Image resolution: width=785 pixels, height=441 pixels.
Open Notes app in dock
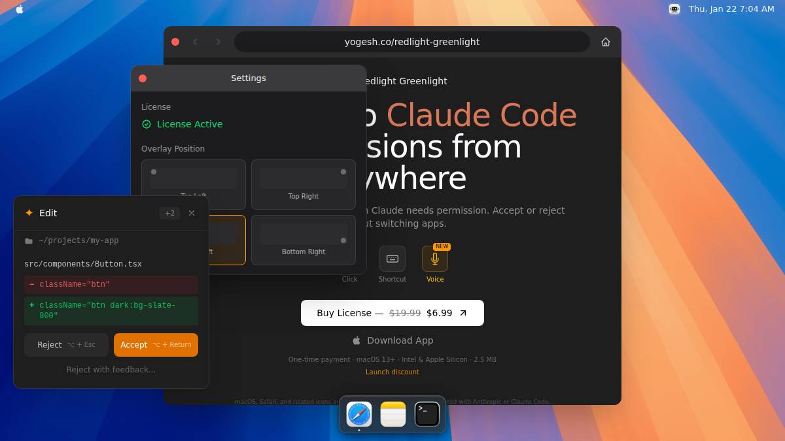pyautogui.click(x=393, y=414)
